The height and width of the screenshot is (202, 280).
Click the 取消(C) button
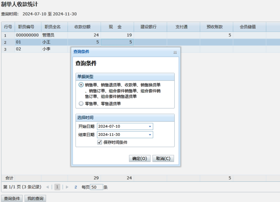163,159
